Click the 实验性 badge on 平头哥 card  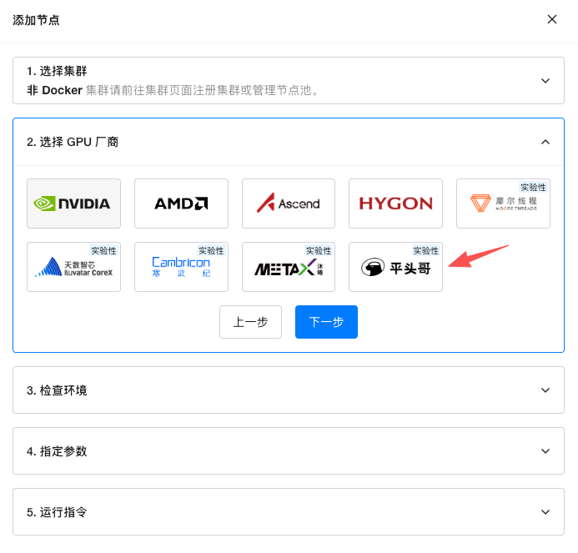(425, 251)
